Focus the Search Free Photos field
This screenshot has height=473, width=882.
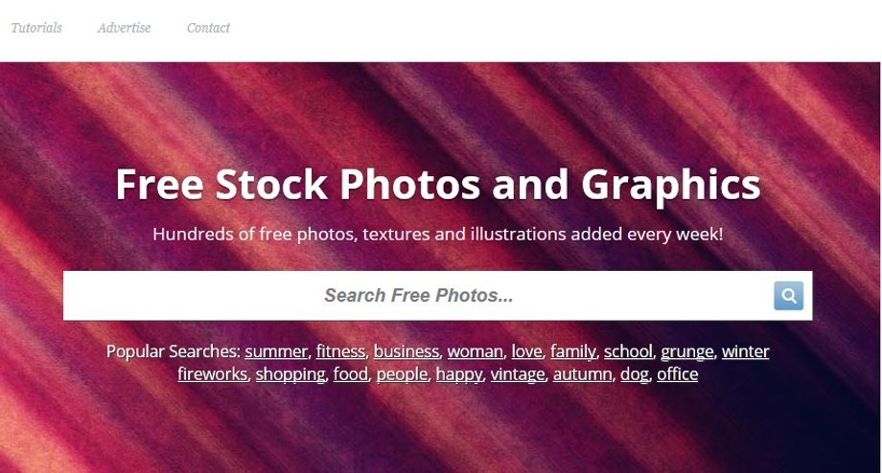click(418, 296)
